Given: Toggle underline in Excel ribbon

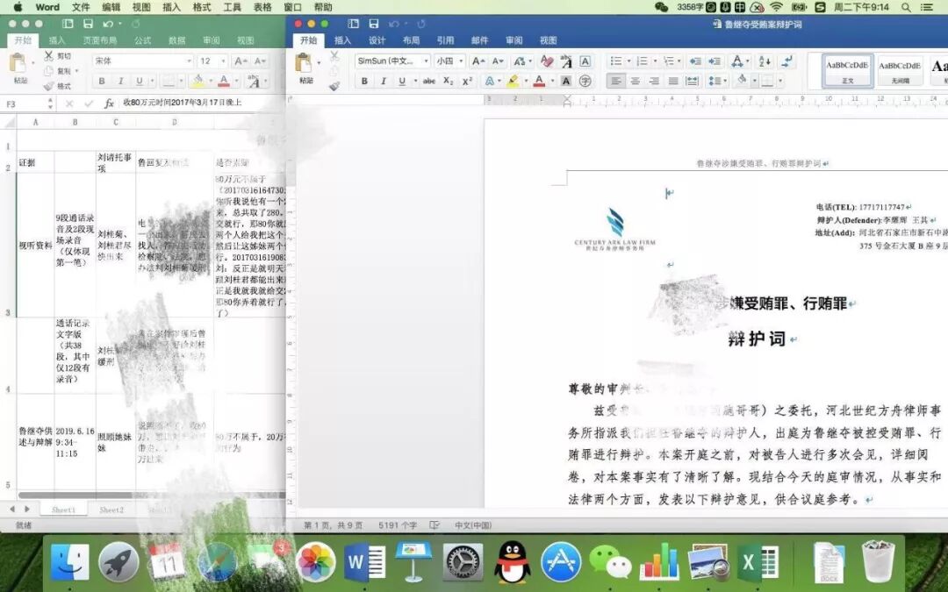Looking at the screenshot, I should (x=140, y=81).
